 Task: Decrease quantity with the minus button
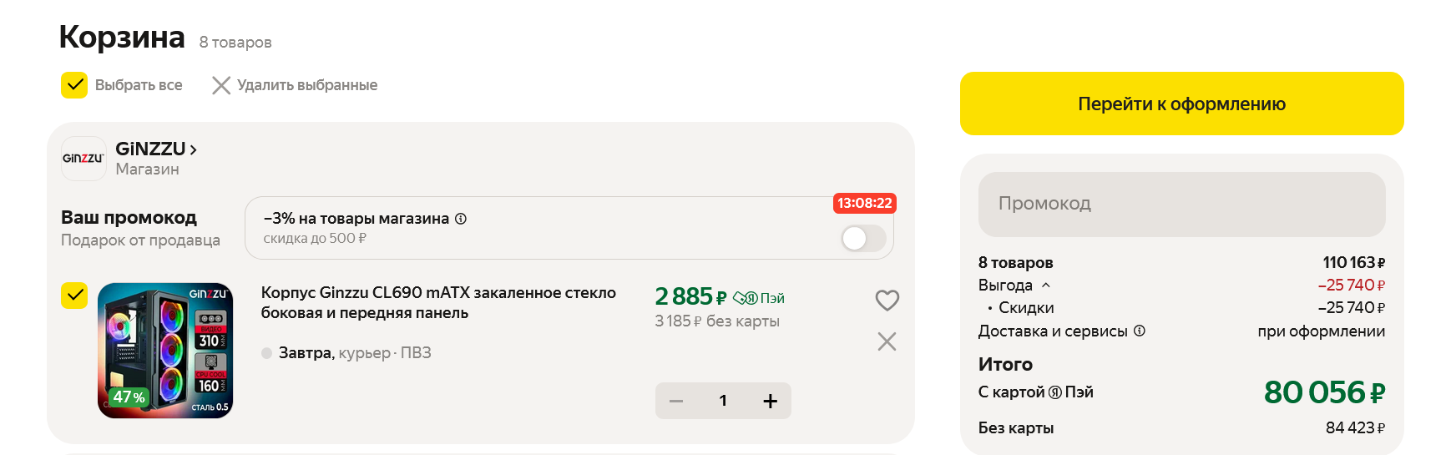pos(676,401)
